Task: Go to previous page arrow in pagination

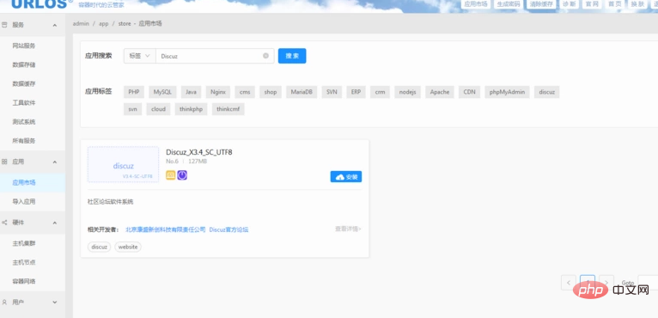Action: click(569, 282)
